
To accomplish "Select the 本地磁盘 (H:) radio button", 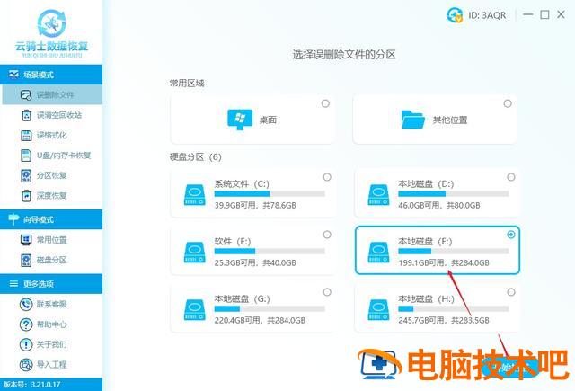I will 511,292.
